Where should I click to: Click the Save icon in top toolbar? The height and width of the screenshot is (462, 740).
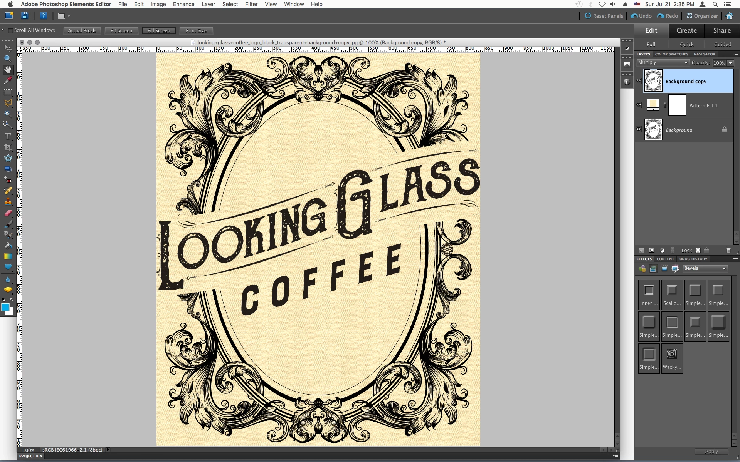[x=25, y=16]
